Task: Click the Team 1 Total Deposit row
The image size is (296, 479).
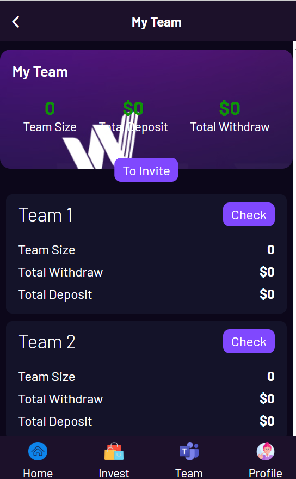Action: 146,294
